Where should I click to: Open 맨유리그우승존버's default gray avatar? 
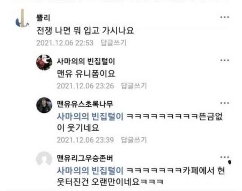coord(44,159)
